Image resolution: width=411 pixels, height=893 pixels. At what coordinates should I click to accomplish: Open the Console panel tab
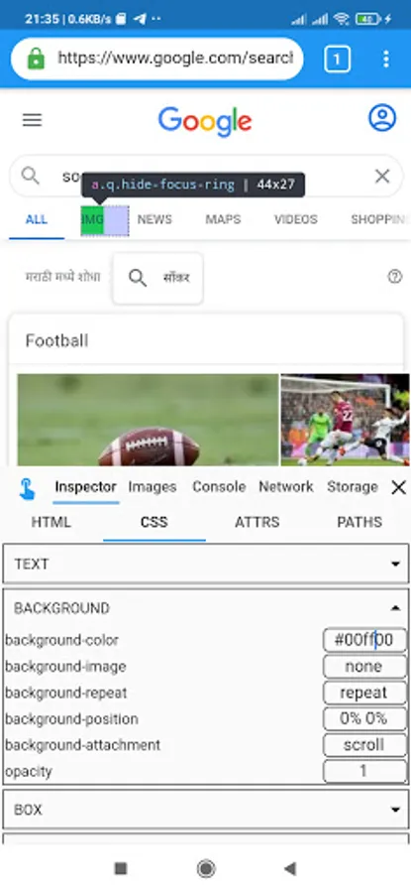point(219,487)
